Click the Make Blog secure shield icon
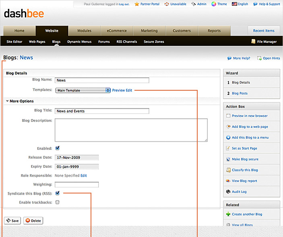 228,159
